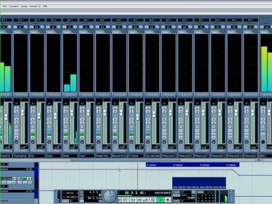Image resolution: width=272 pixels, height=204 pixels.
Task: Open channel settings (e) for Drums
Action: click(x=49, y=127)
